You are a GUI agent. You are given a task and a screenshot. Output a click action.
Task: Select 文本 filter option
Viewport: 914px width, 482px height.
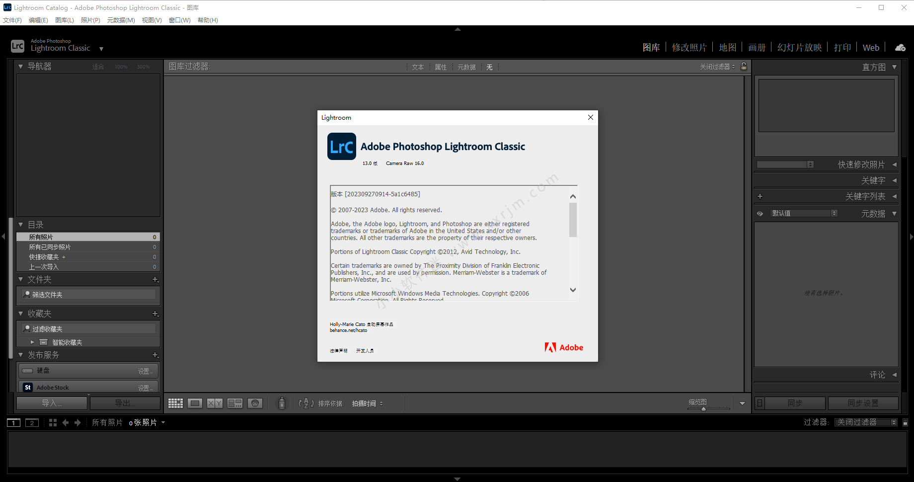pyautogui.click(x=418, y=67)
